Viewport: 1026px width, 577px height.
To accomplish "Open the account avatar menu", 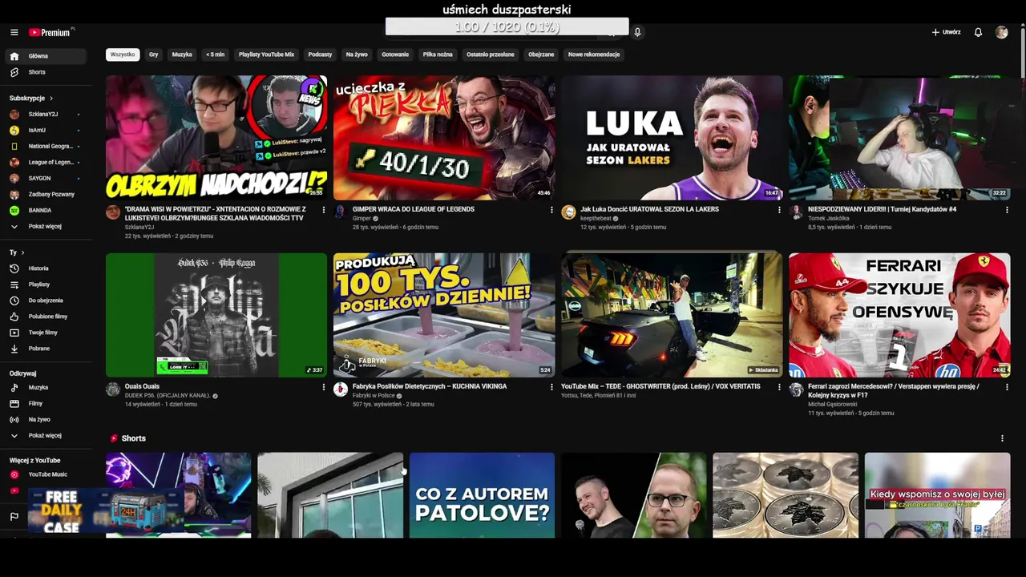I will pyautogui.click(x=1001, y=32).
